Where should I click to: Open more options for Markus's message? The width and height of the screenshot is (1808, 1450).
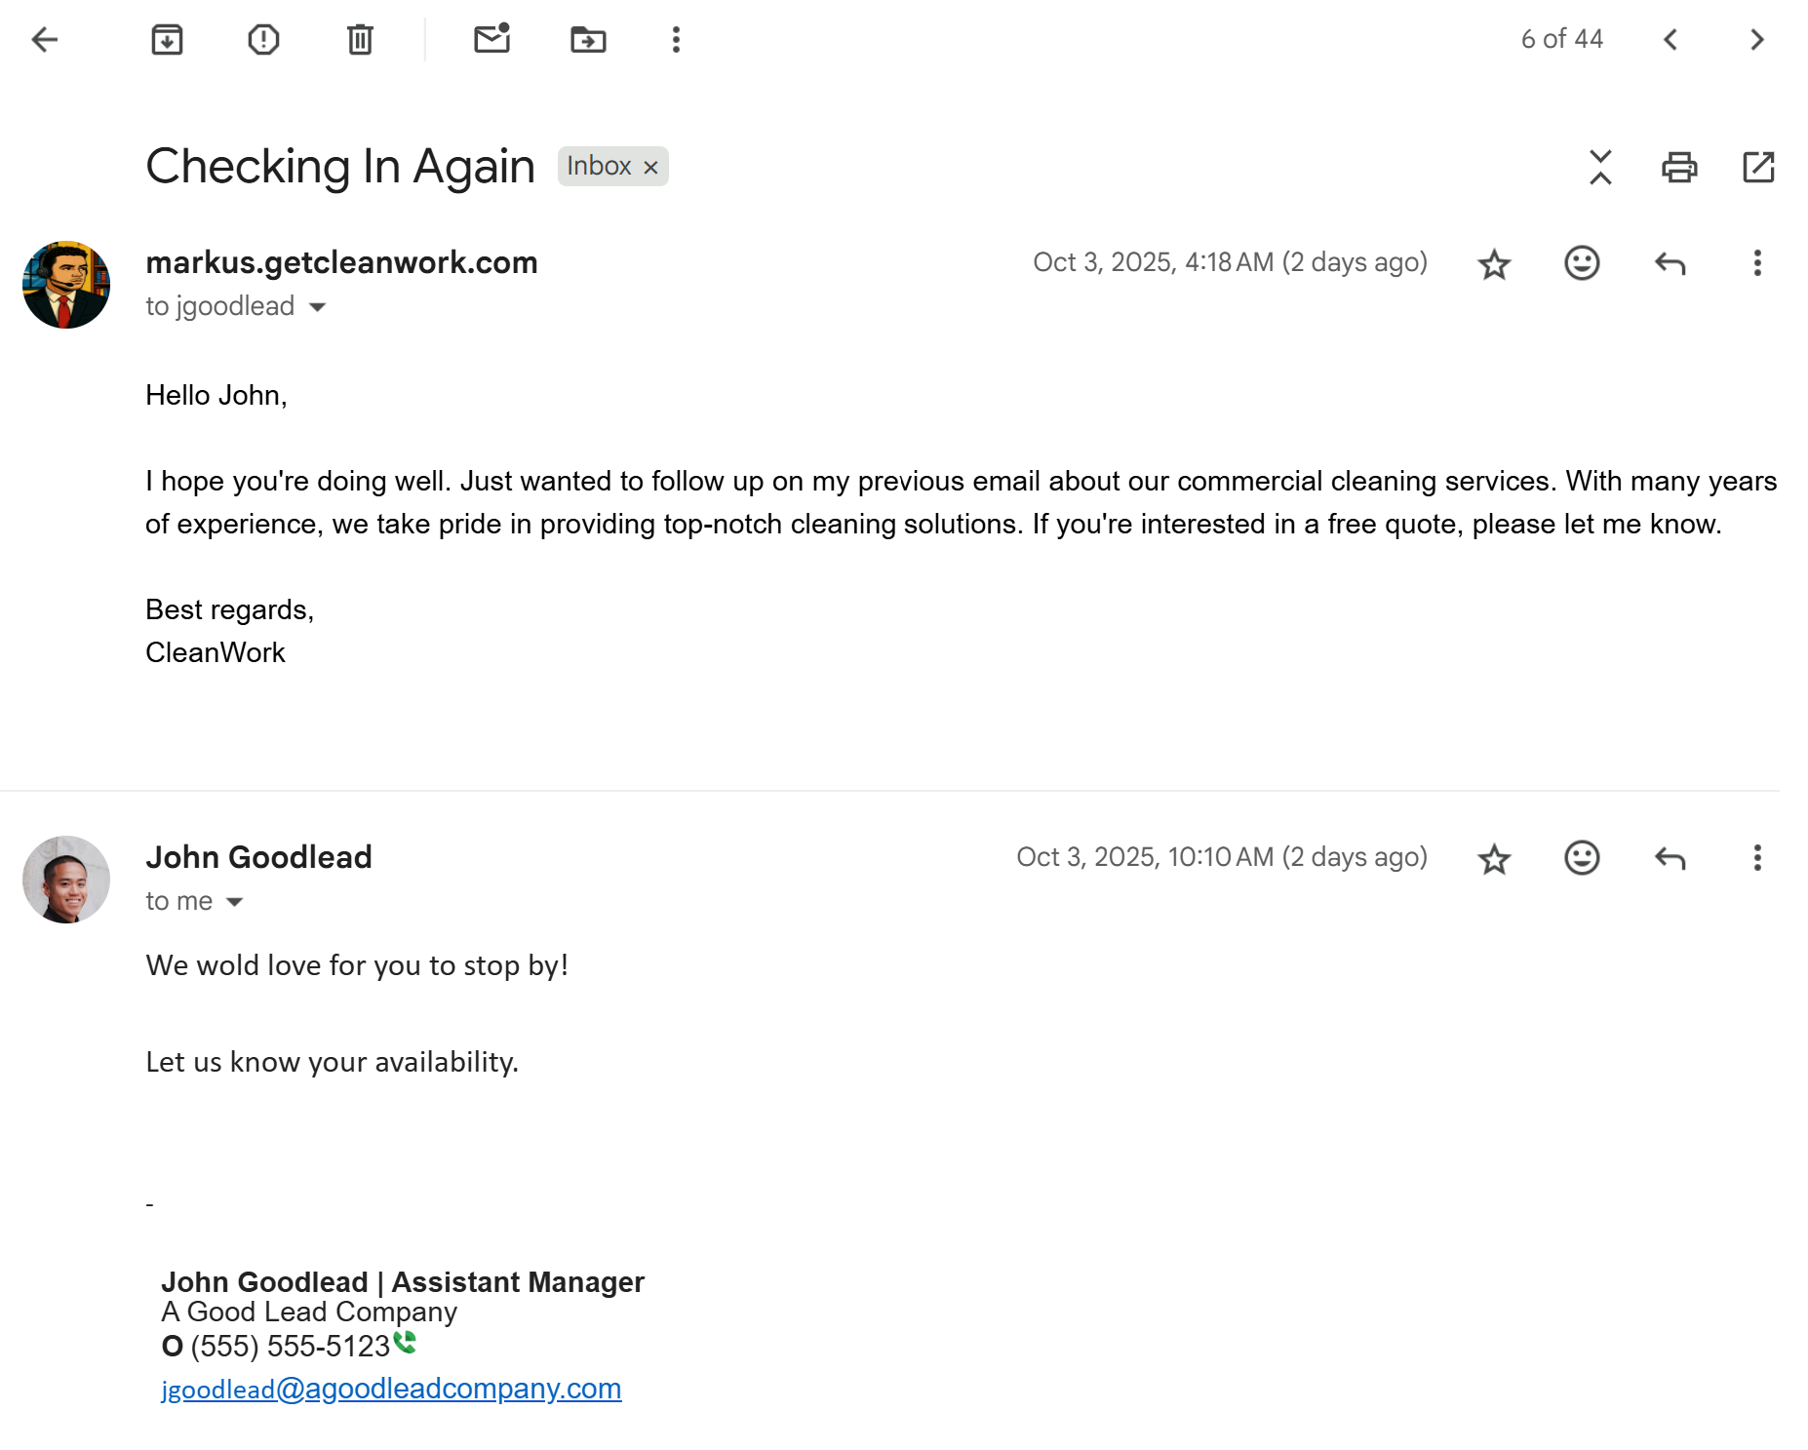coord(1756,263)
